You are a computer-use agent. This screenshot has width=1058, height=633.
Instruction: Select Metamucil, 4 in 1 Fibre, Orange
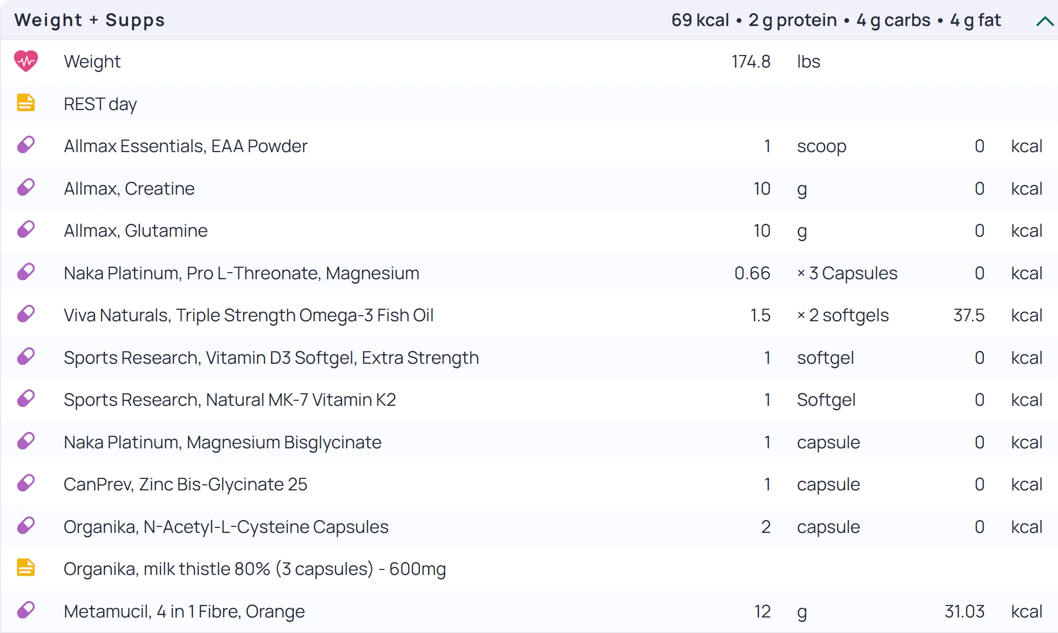click(x=184, y=611)
